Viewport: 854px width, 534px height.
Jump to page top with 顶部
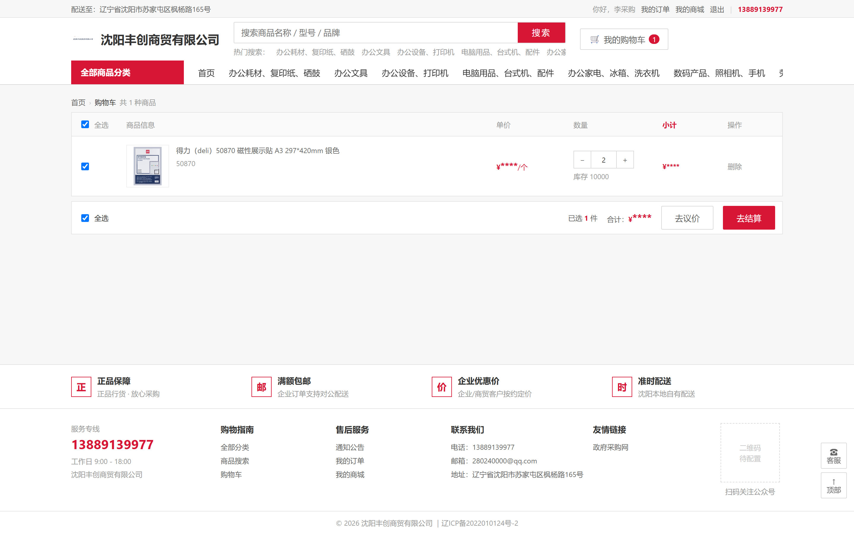pyautogui.click(x=834, y=486)
